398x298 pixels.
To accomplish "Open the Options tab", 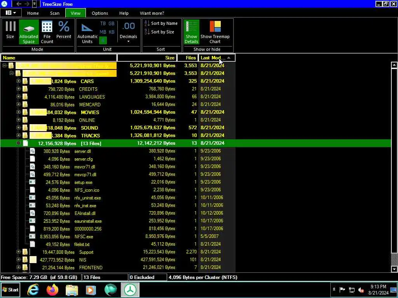I will coord(100,13).
